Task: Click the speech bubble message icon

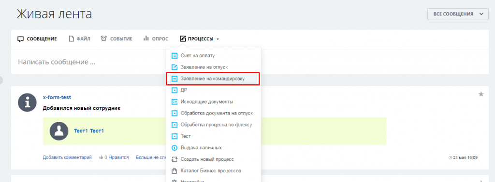Action: [20, 39]
